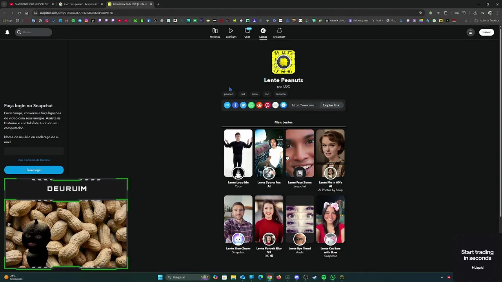Open the Akko bookmark
Viewport: 502px width, 282px height.
[x=391, y=20]
